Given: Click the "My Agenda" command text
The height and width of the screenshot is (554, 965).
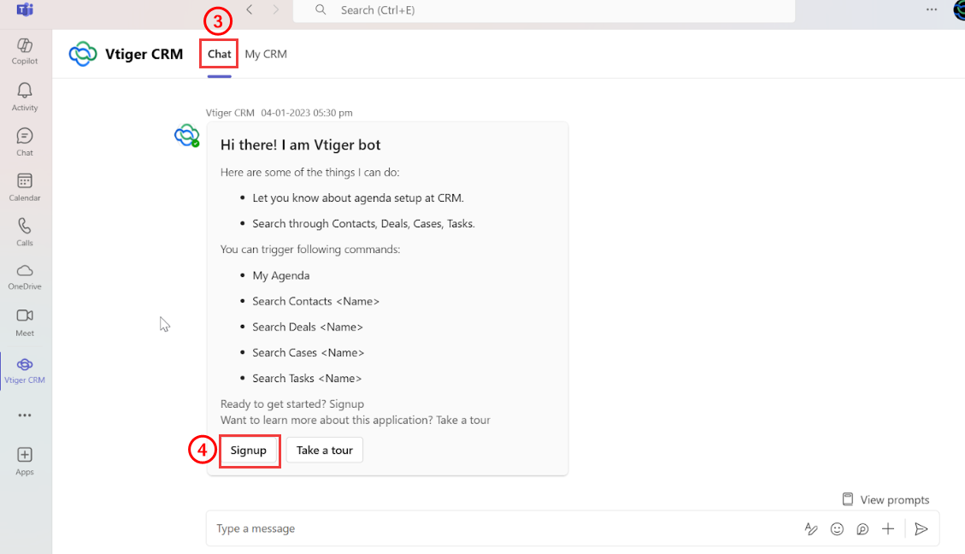Looking at the screenshot, I should coord(281,275).
